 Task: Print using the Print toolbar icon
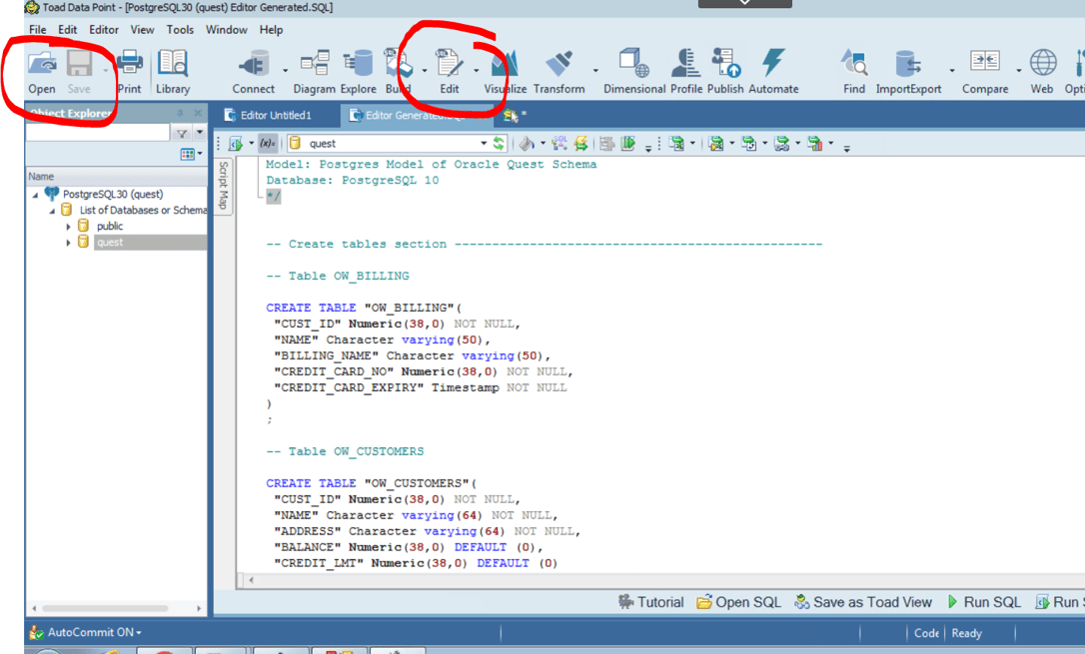(x=130, y=72)
